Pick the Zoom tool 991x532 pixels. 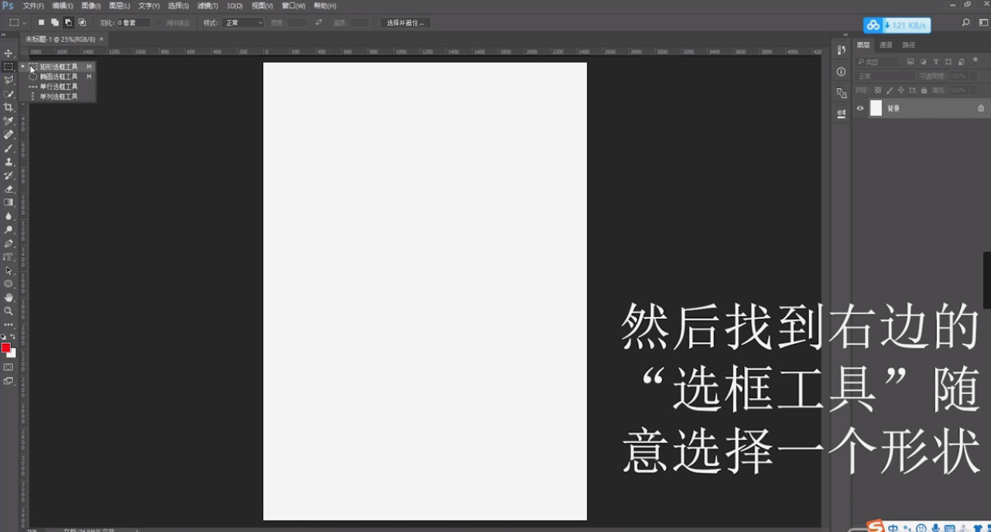(x=9, y=311)
